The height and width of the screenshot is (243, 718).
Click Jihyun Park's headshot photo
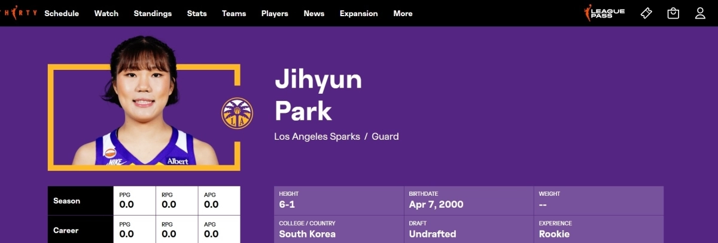point(145,101)
